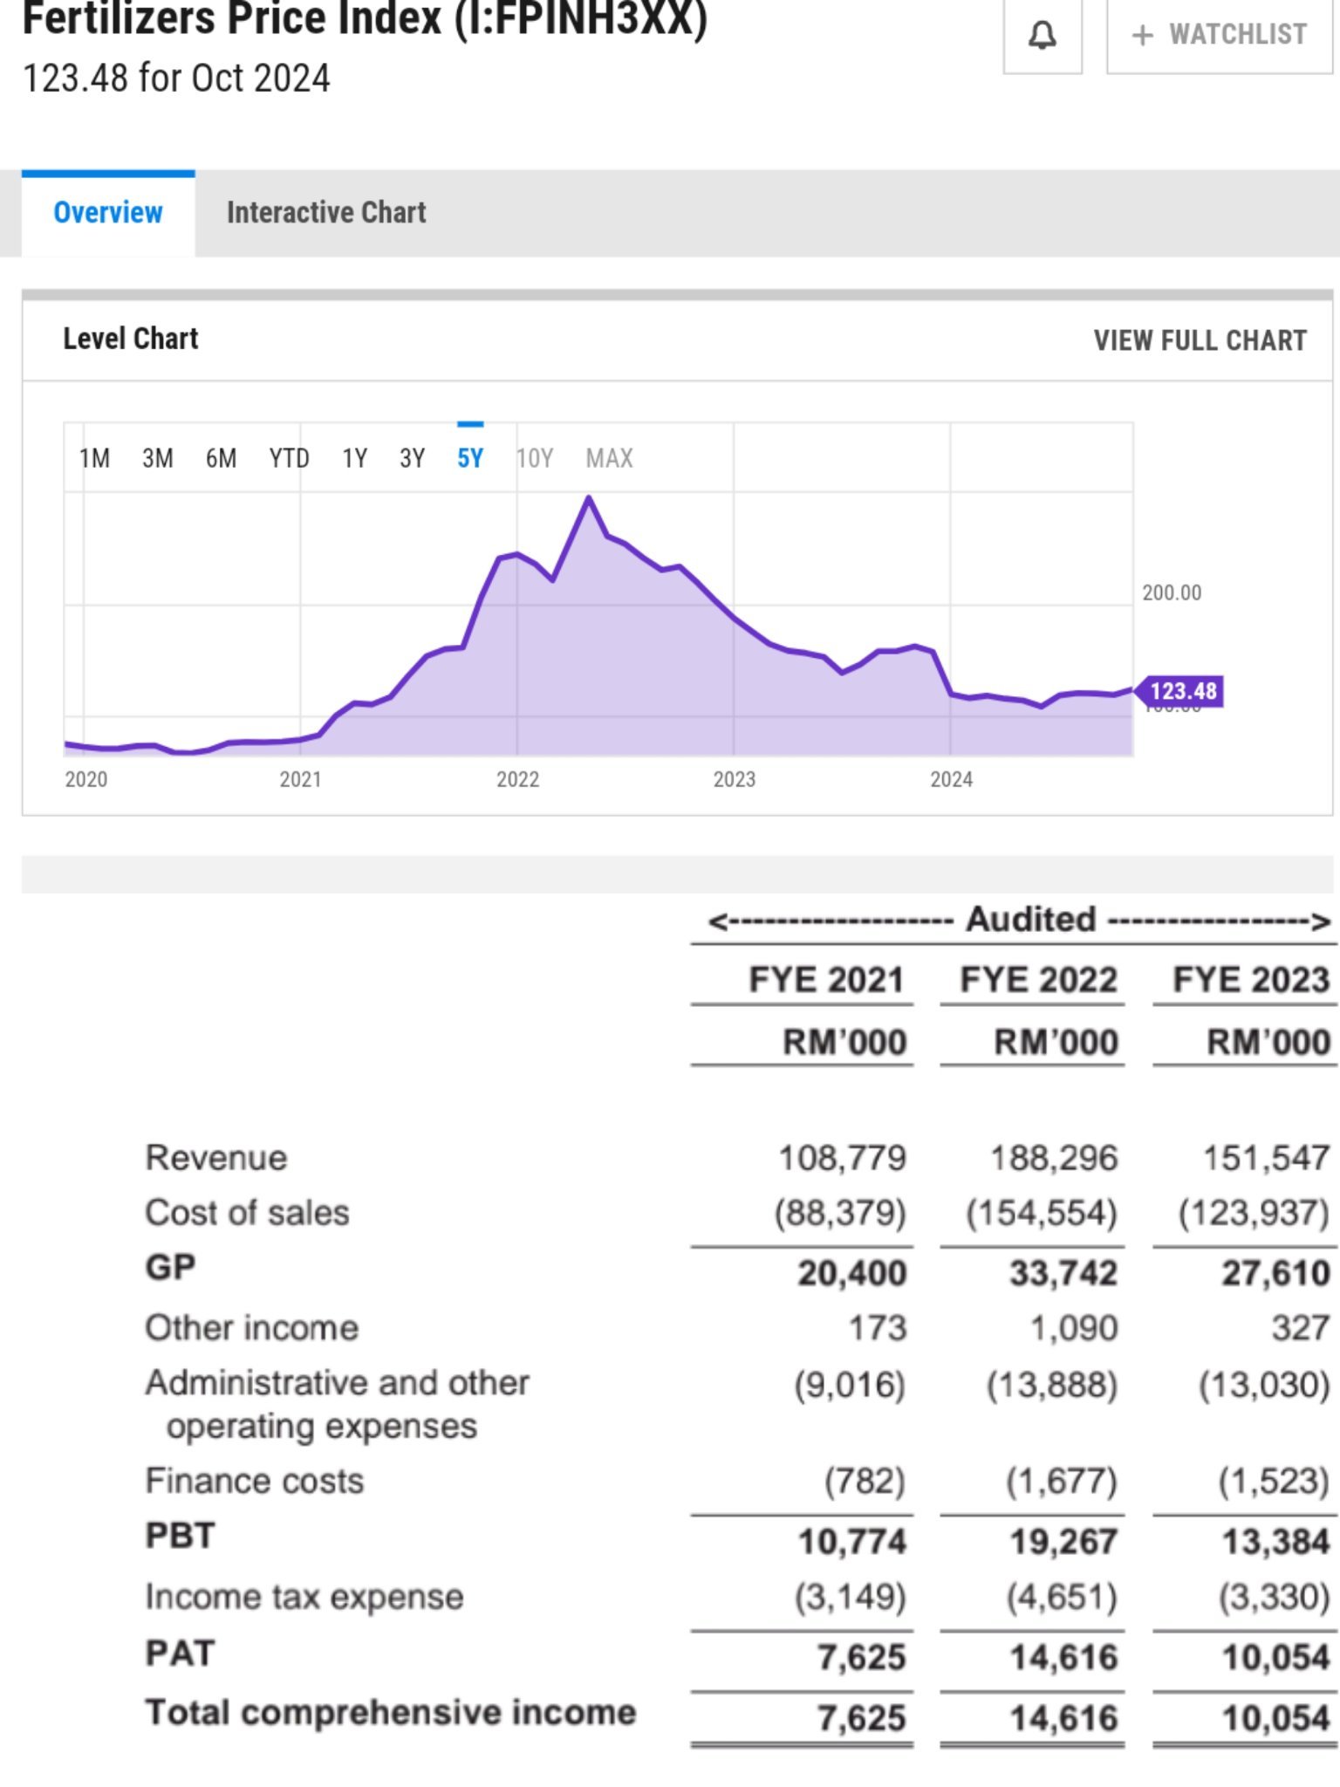This screenshot has width=1340, height=1787.
Task: Add index to Watchlist
Action: click(1220, 35)
